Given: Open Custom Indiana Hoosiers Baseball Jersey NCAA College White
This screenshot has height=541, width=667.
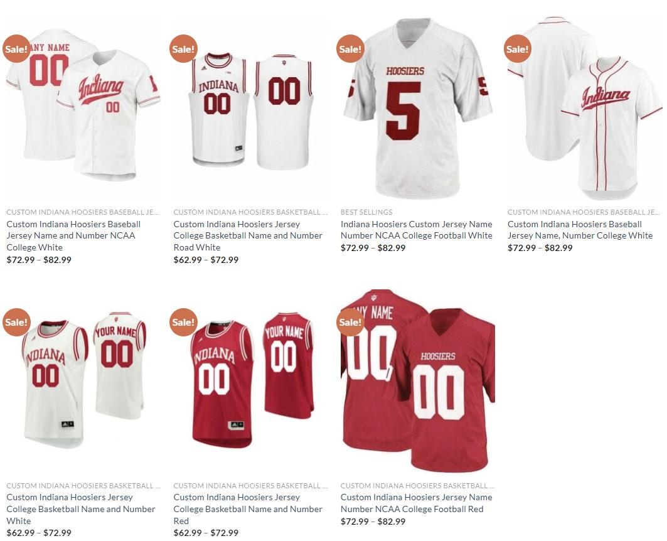Looking at the screenshot, I should point(73,235).
